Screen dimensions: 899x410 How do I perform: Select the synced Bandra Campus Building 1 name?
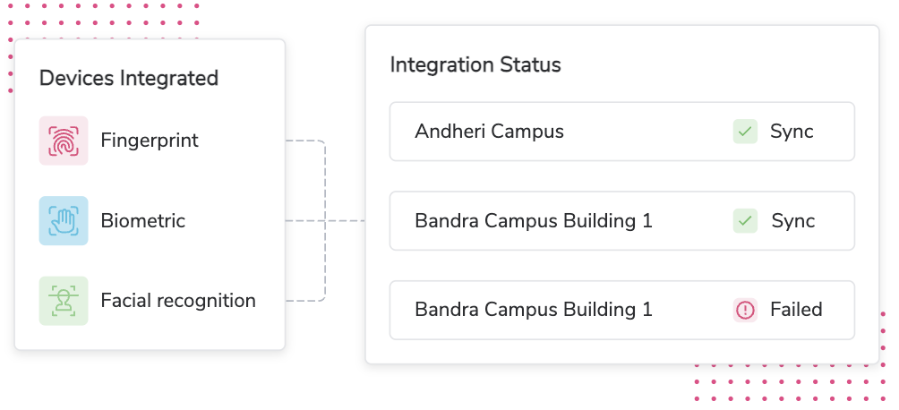point(534,220)
